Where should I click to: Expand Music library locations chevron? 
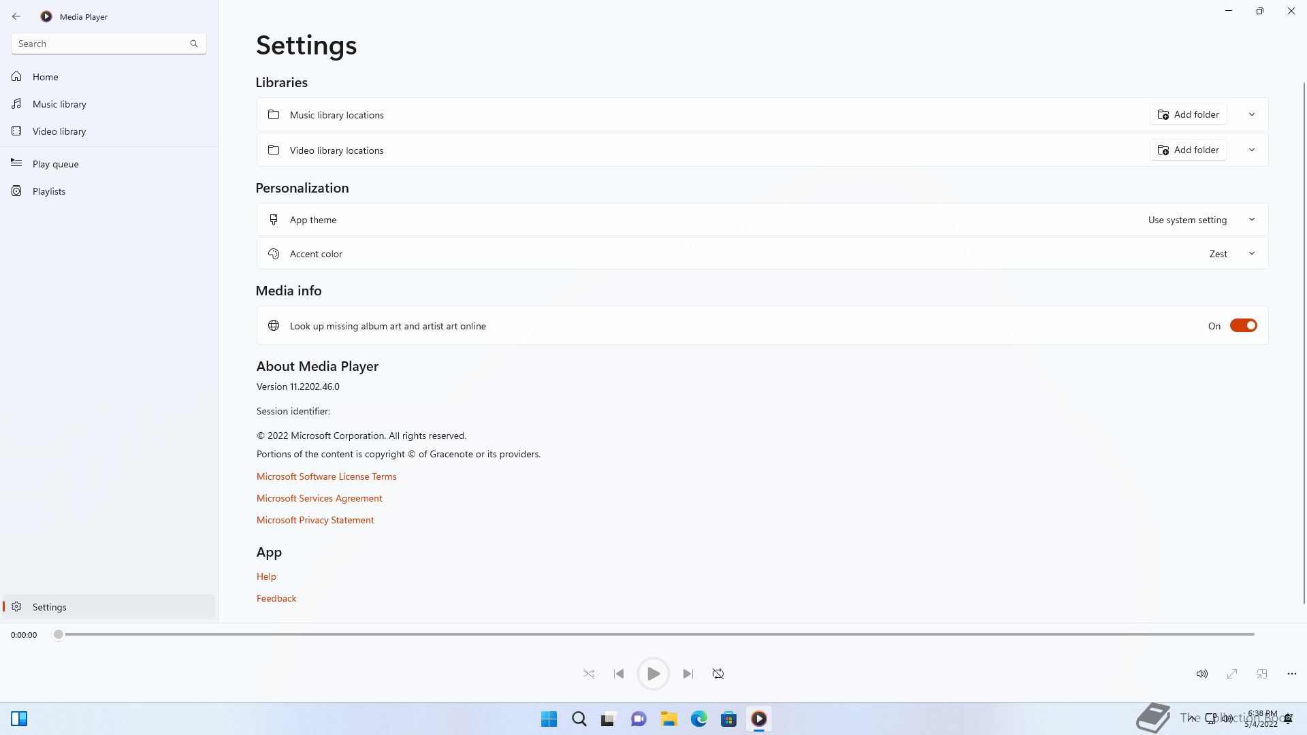[x=1251, y=114]
